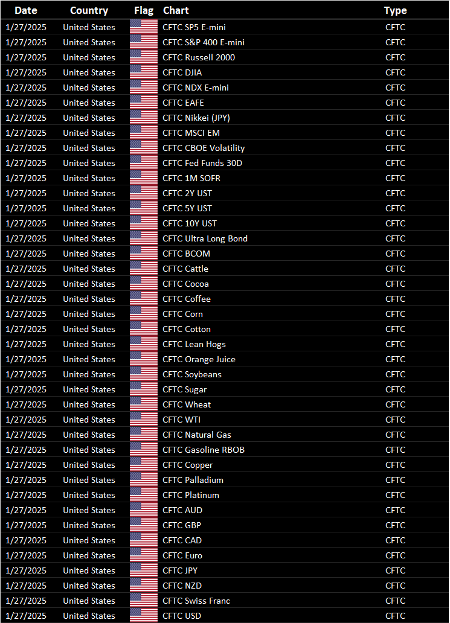Screen dimensions: 450x623
Task: Open the CFTC NDX E-mini chart
Action: [196, 88]
